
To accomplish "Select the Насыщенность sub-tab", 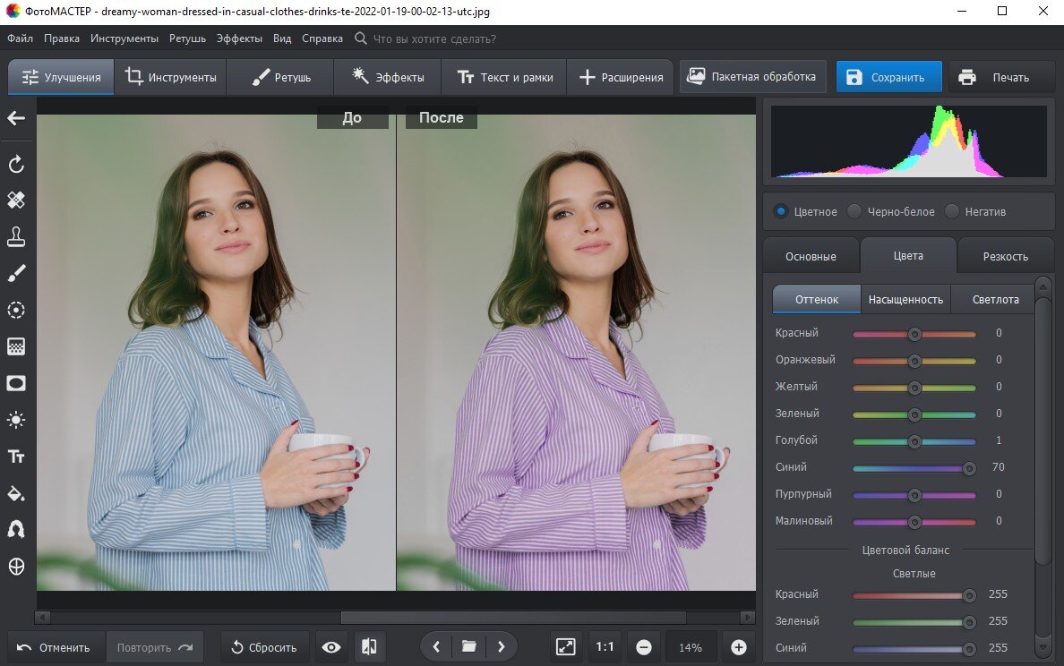I will point(905,299).
